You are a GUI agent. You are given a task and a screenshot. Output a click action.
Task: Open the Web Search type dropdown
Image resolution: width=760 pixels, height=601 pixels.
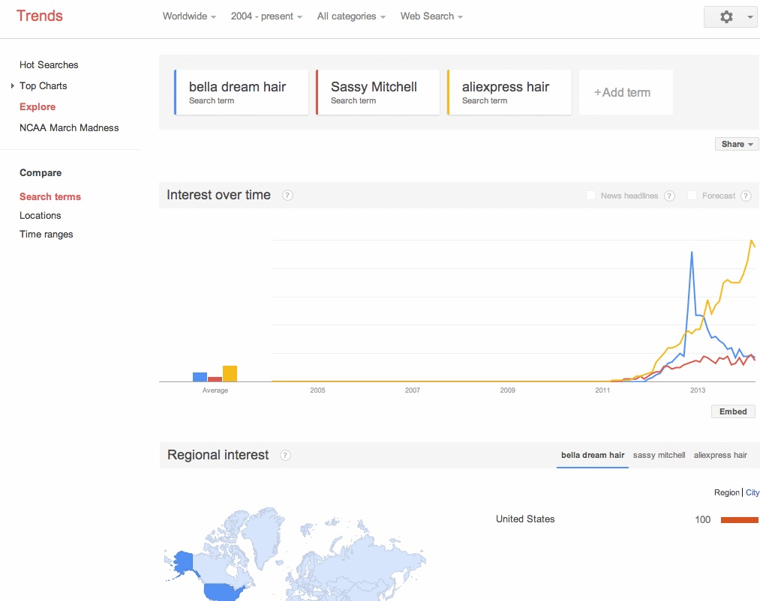pos(431,16)
